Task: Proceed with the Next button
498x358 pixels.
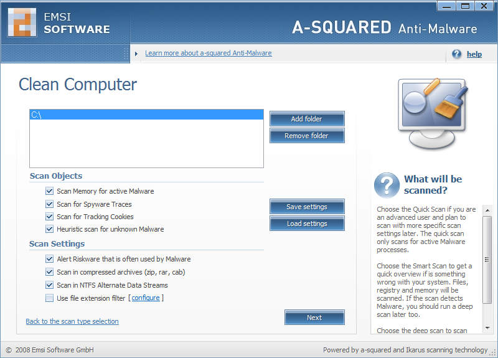Action: pyautogui.click(x=314, y=318)
